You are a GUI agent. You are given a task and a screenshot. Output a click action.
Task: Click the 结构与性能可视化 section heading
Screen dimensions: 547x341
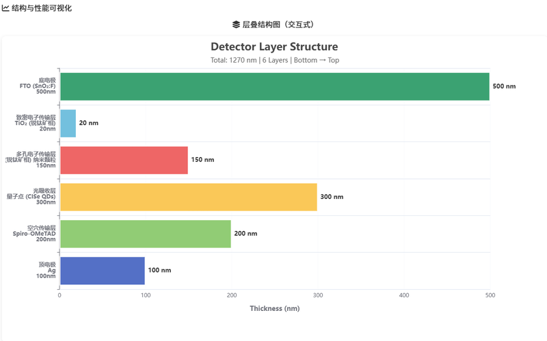[42, 8]
